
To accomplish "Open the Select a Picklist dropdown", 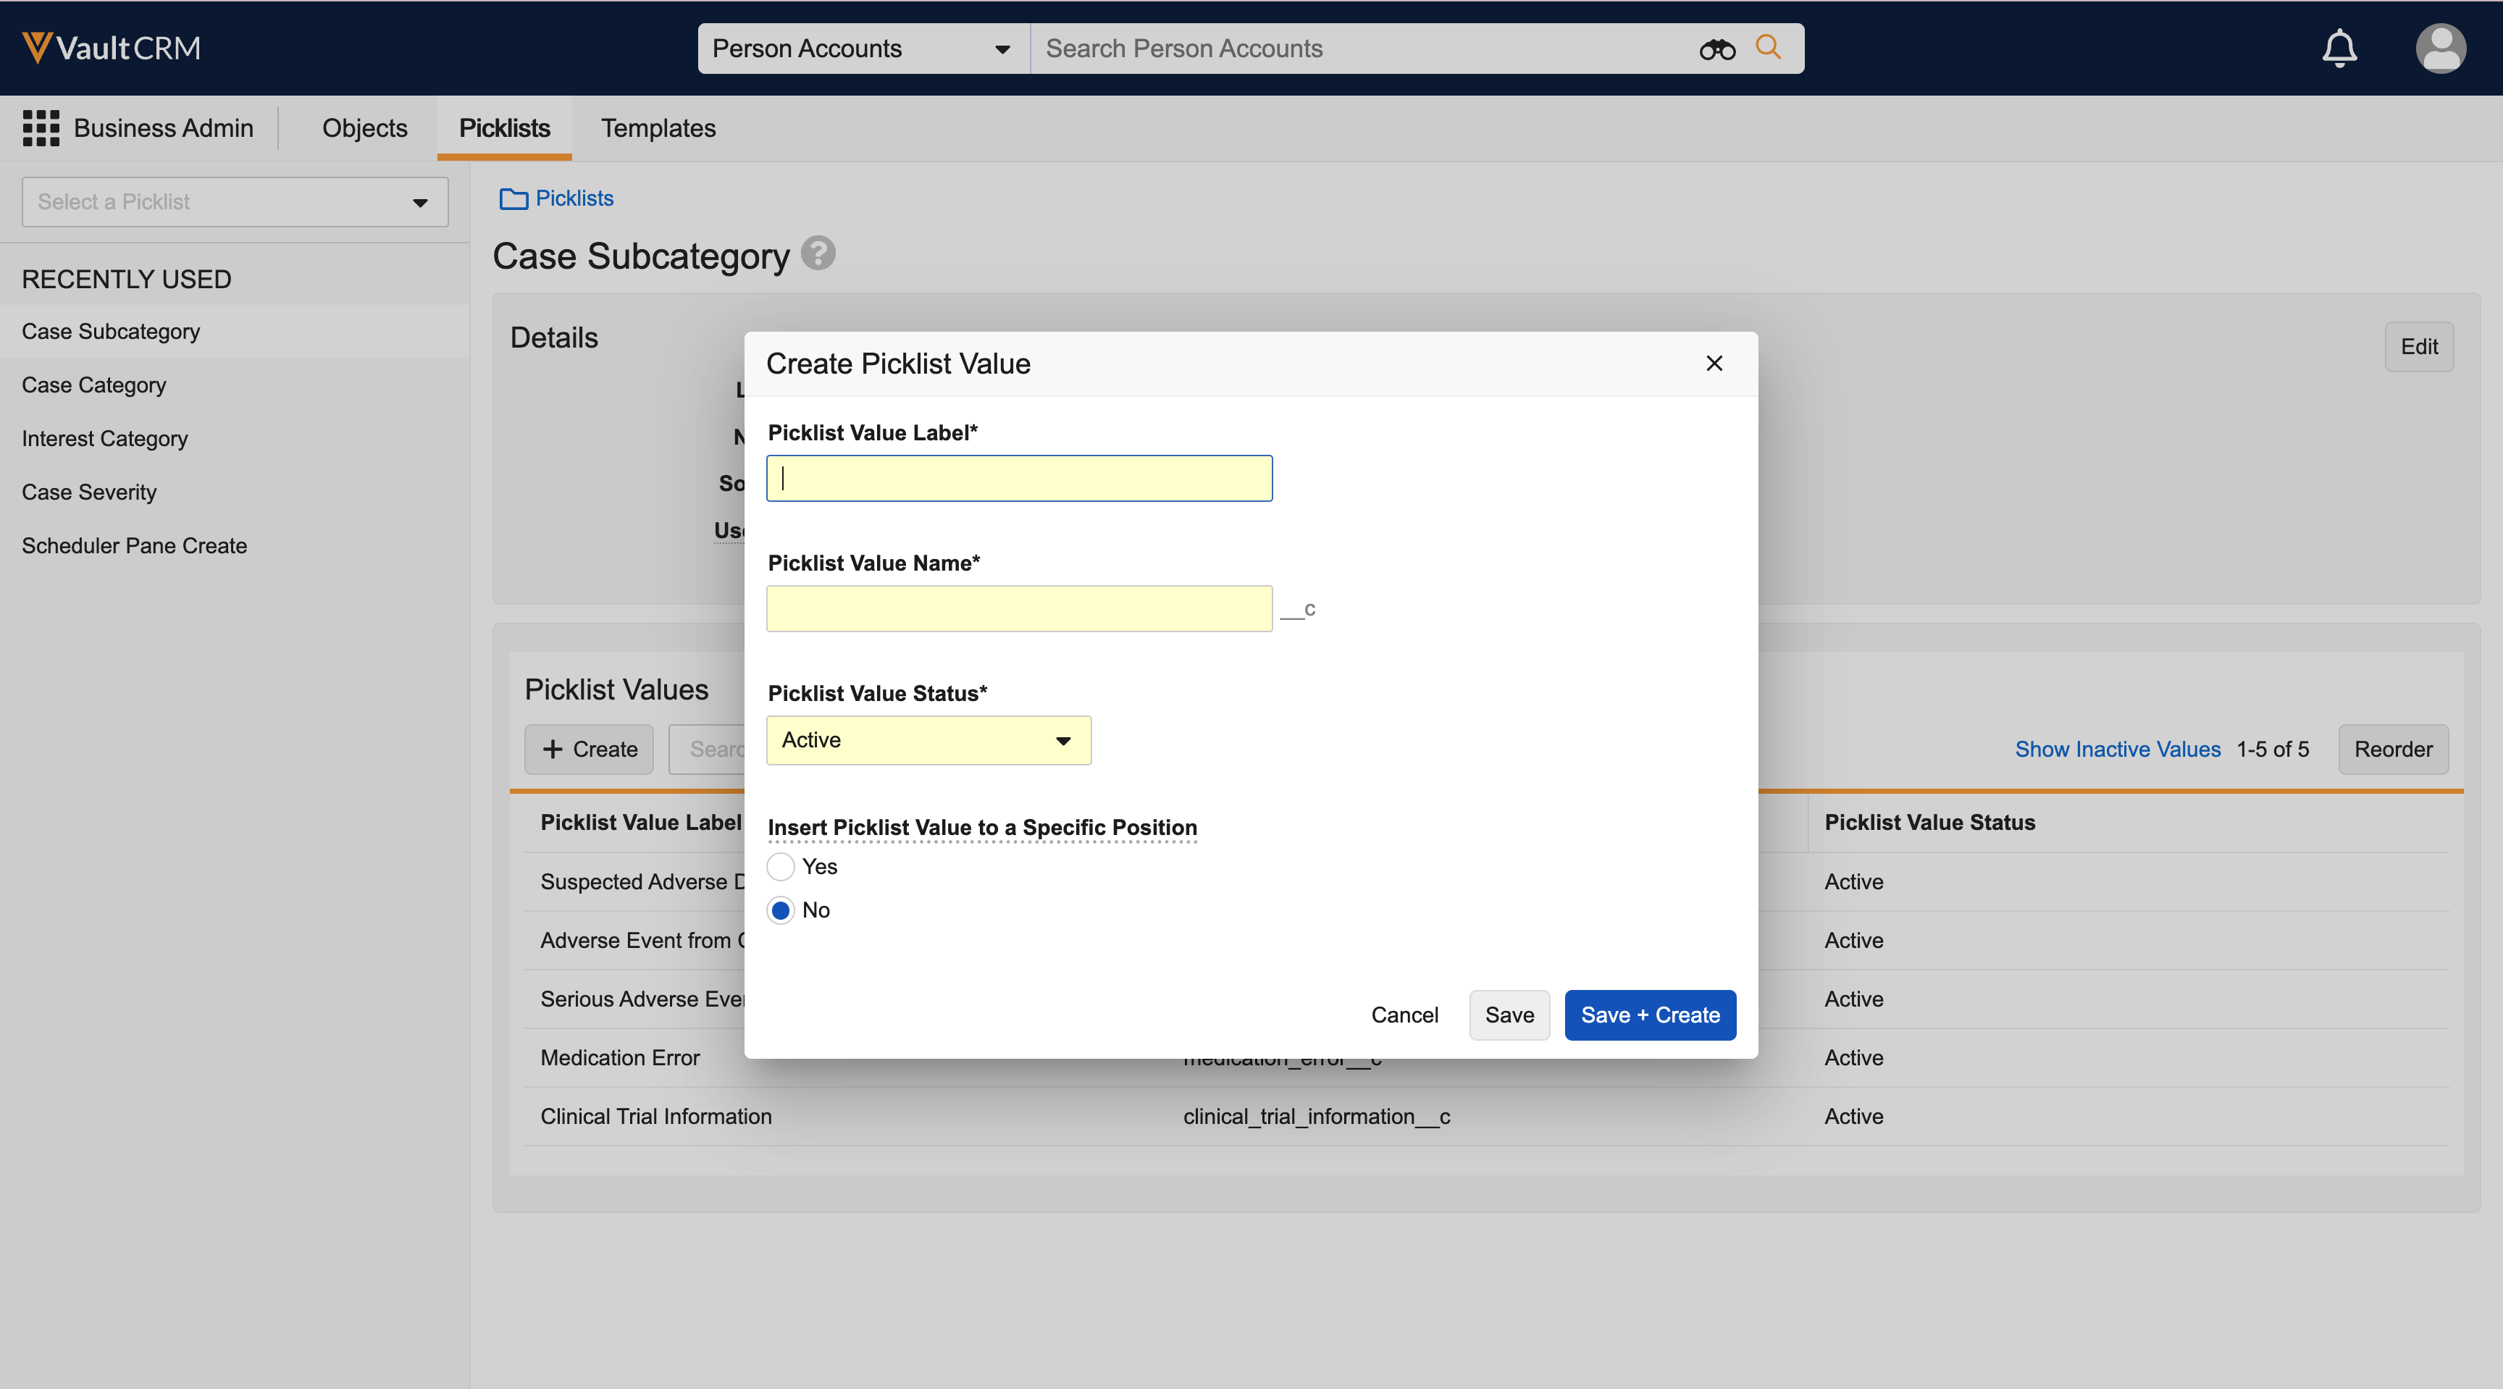I will 234,202.
